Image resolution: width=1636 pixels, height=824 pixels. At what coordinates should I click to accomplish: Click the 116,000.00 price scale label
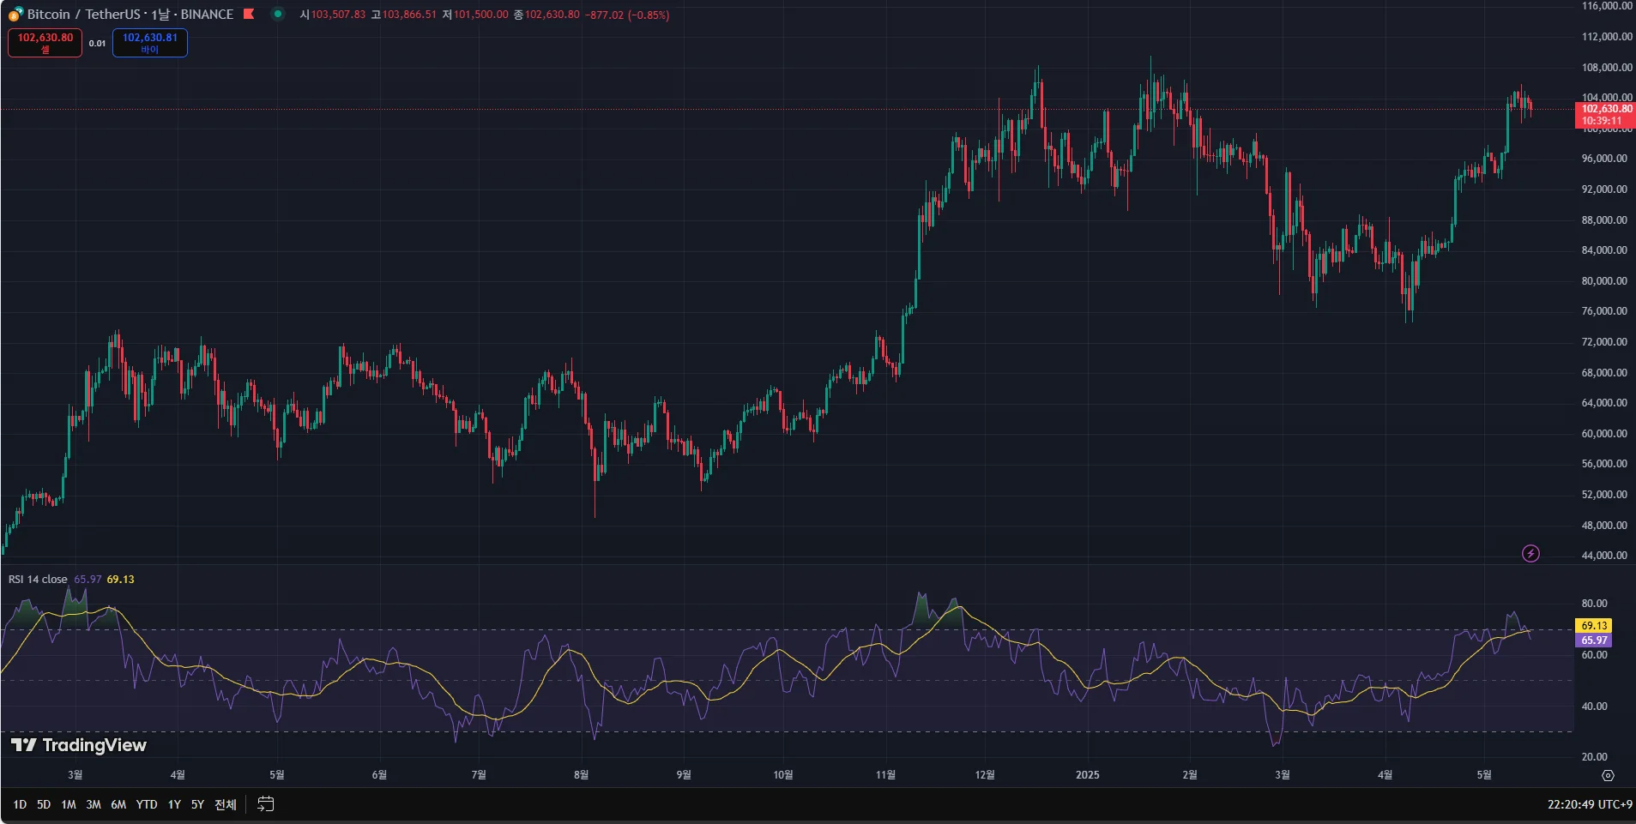[1607, 6]
